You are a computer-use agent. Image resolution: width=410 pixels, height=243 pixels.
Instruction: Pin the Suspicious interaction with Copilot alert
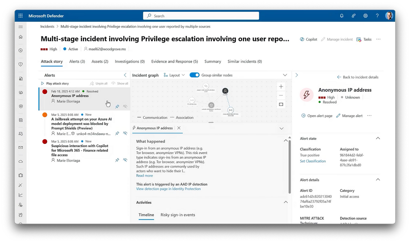[117, 160]
